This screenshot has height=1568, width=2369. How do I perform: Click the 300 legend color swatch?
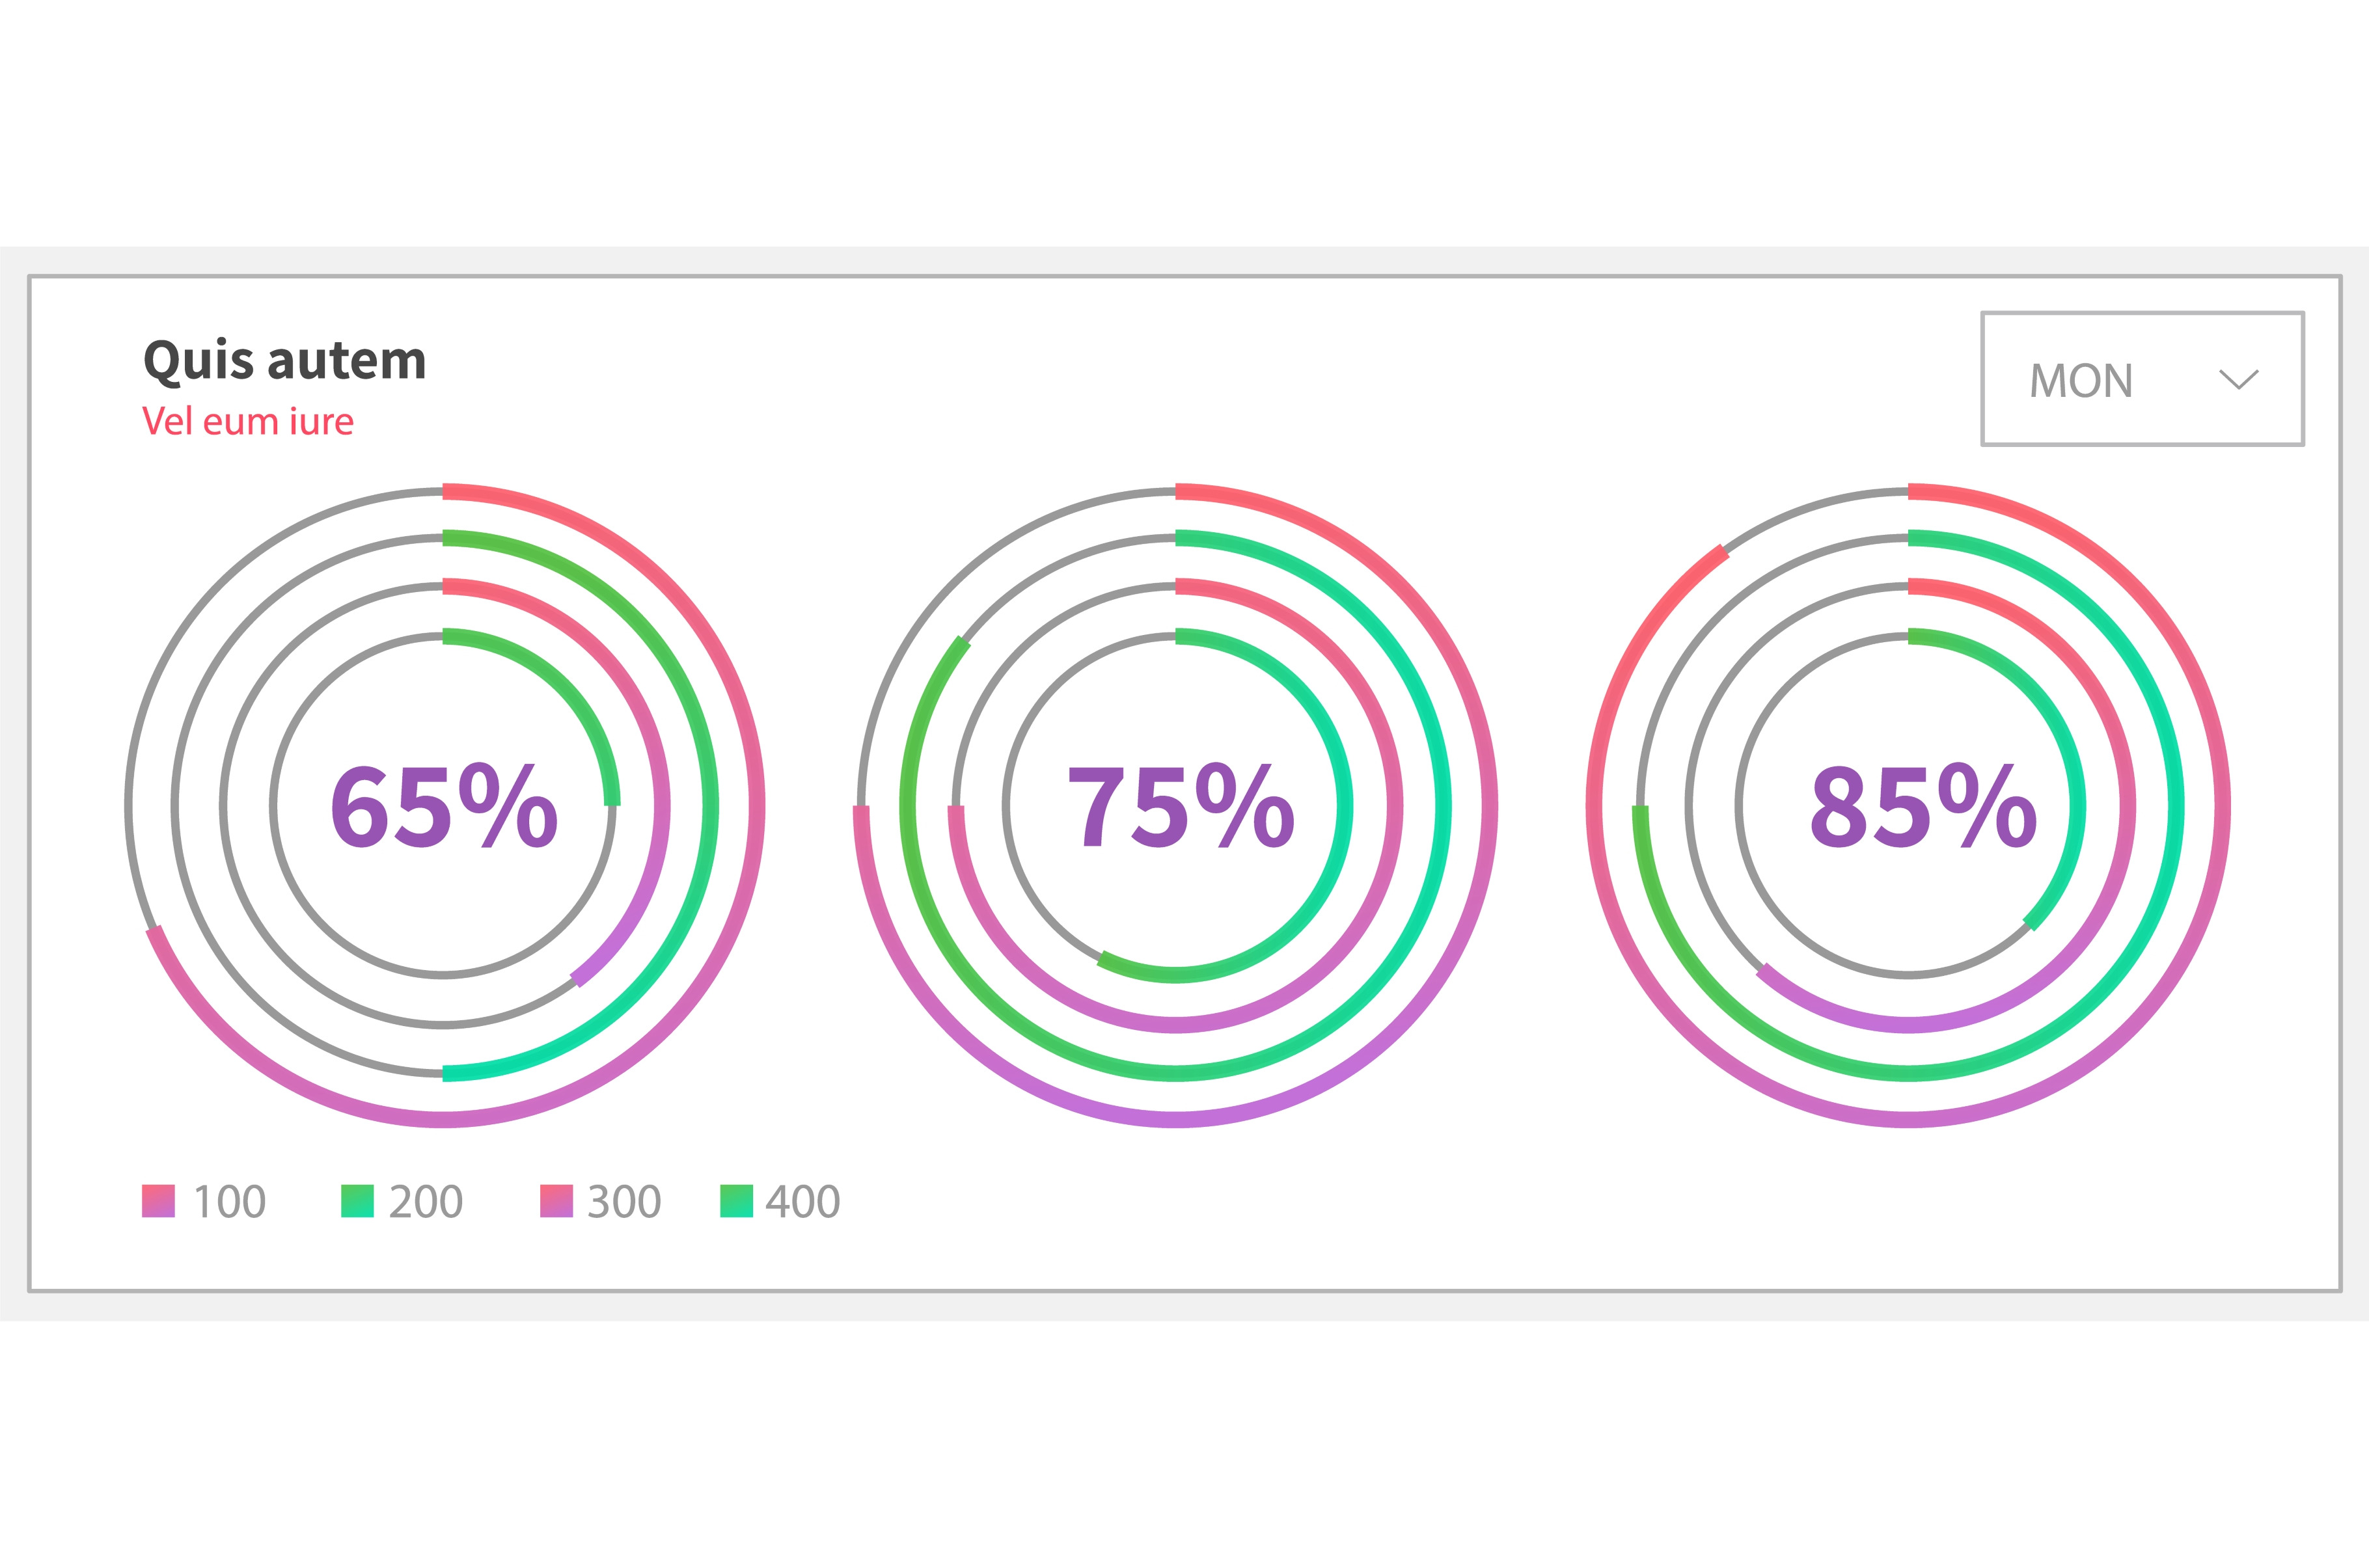point(556,1201)
